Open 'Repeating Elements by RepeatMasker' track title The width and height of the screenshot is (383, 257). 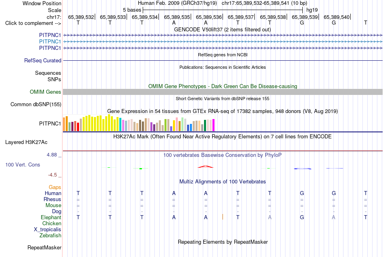[223, 242]
